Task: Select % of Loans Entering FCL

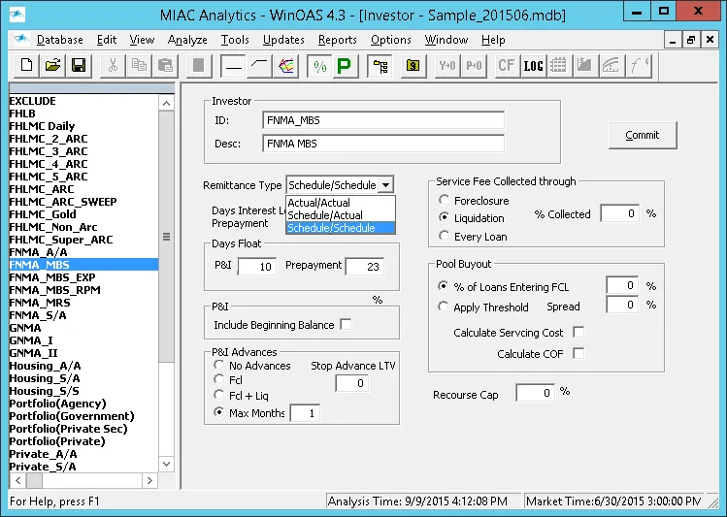Action: tap(443, 286)
